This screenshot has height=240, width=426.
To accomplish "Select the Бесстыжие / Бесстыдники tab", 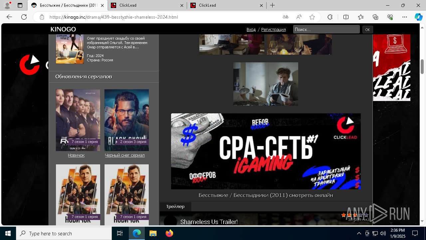I will point(67,5).
